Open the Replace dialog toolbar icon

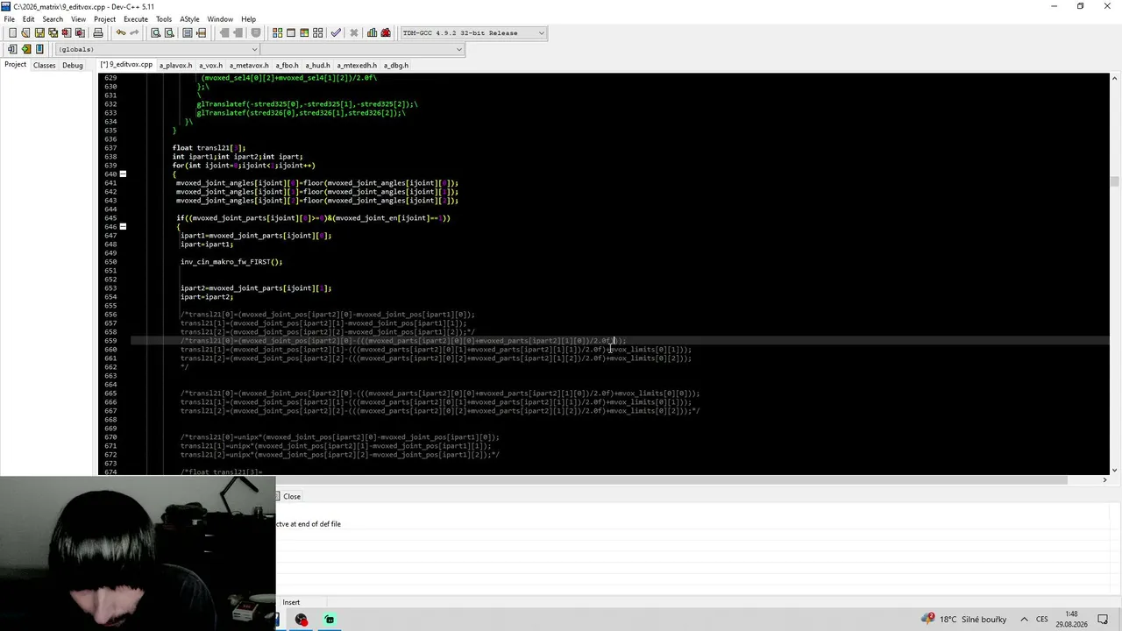tap(169, 32)
